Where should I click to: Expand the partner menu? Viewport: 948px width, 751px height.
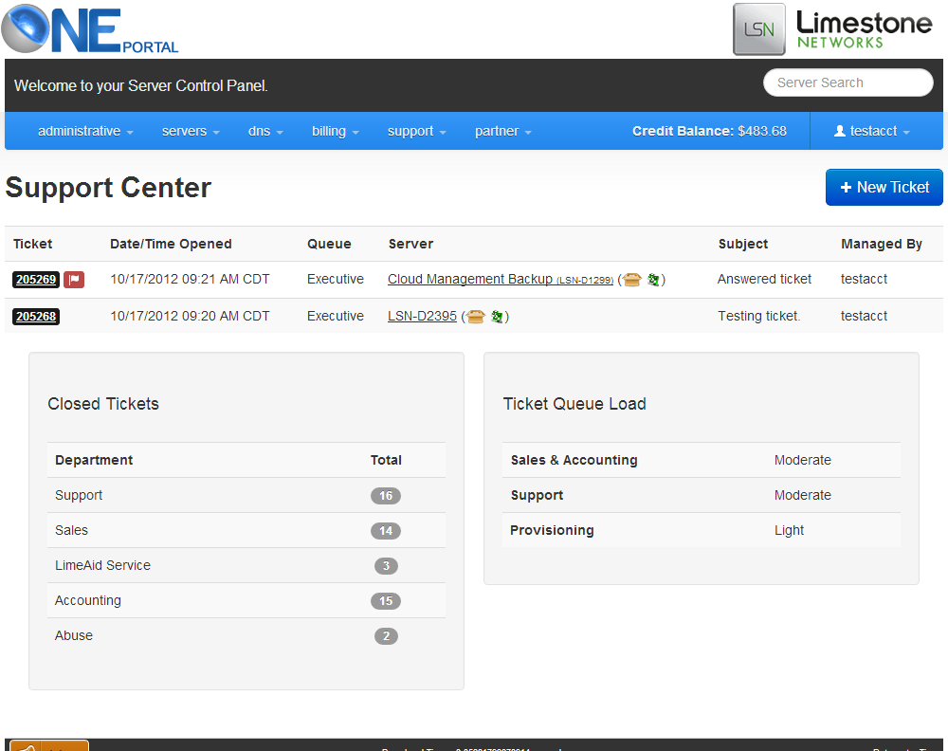click(503, 131)
